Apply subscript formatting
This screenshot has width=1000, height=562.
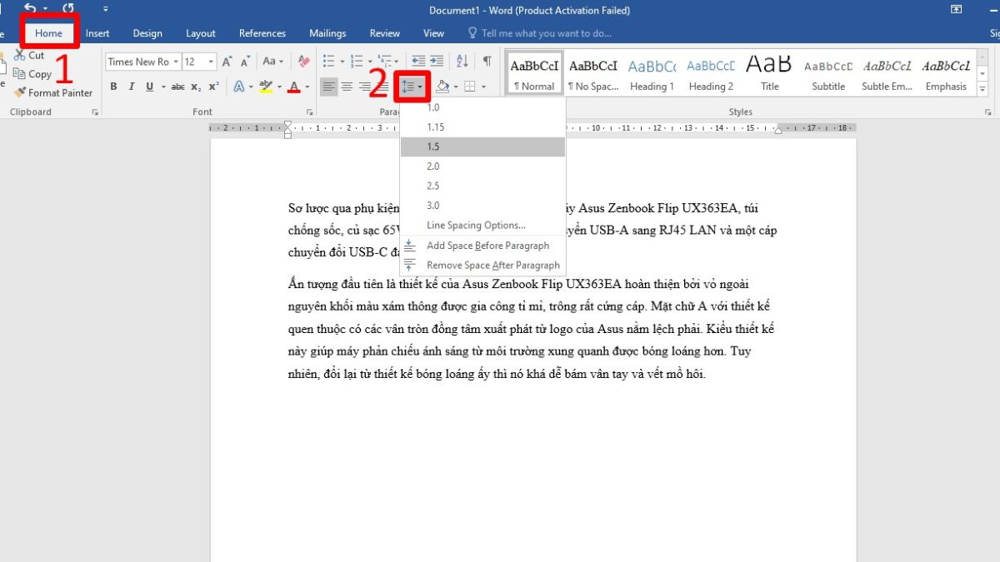[196, 87]
